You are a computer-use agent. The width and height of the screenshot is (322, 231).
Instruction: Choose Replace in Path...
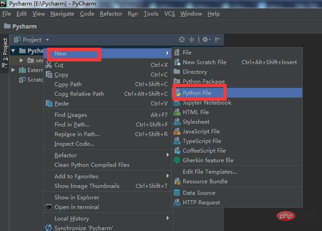pyautogui.click(x=108, y=134)
